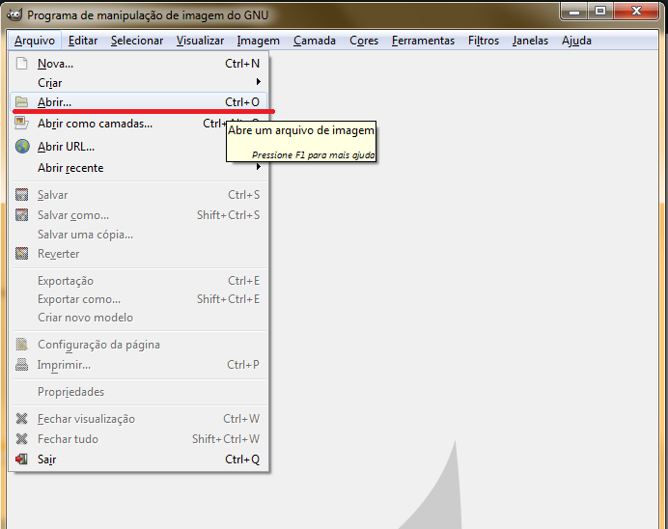
Task: Select Salvar uma cópia... entry
Action: pos(138,235)
